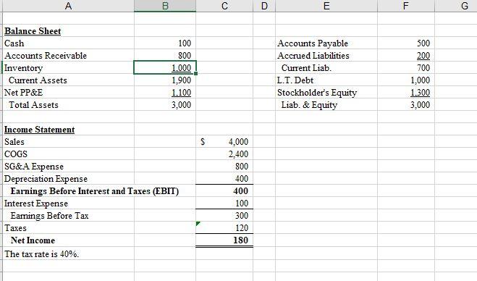Click the 'Current Assets' label
The height and width of the screenshot is (281, 477).
(38, 80)
